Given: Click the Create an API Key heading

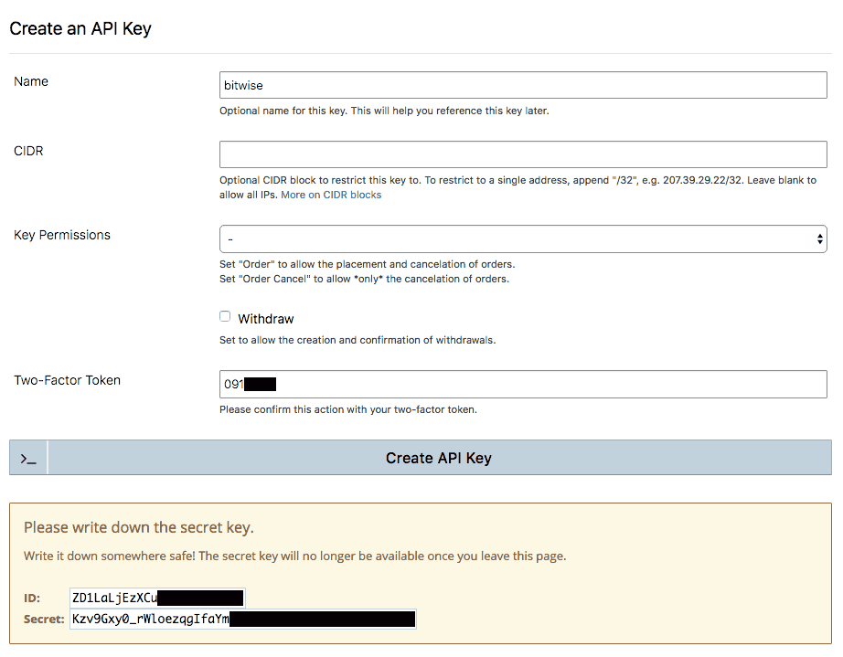Looking at the screenshot, I should 80,28.
